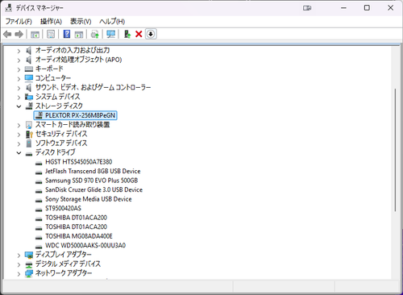Click the Back arrow in the toolbar

coord(7,34)
